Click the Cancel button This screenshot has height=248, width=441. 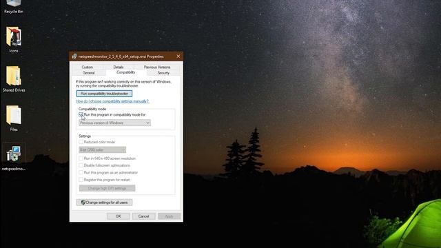tap(143, 216)
